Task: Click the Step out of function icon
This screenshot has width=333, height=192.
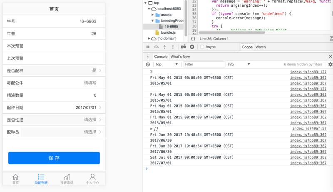Action: tap(173, 47)
